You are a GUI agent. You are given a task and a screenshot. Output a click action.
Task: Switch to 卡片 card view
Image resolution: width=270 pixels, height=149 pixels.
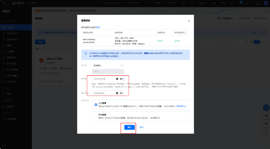pos(257,42)
